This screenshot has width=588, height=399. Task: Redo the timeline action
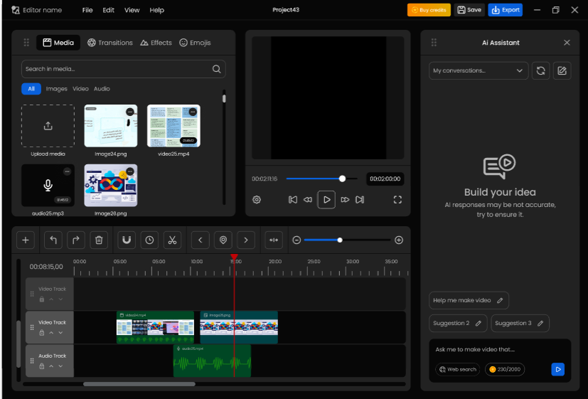[x=76, y=240]
